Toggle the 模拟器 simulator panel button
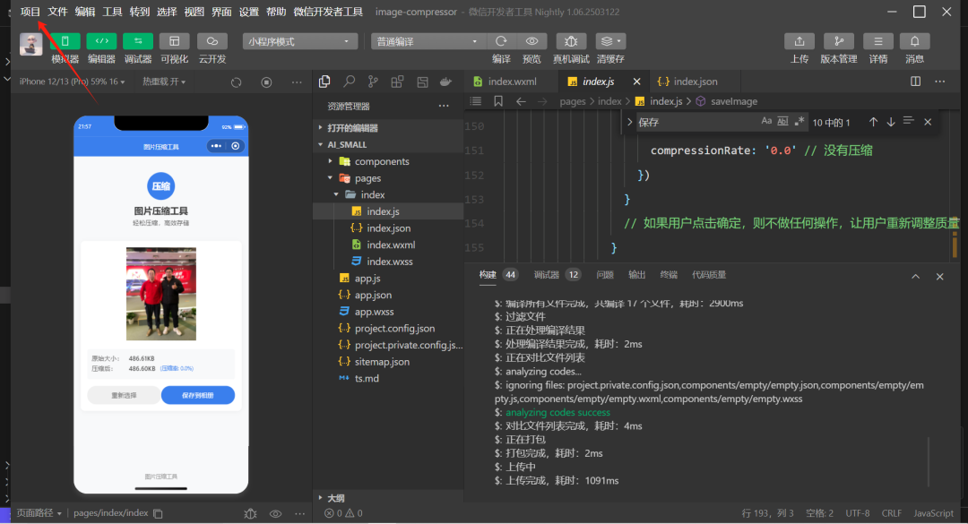 65,41
